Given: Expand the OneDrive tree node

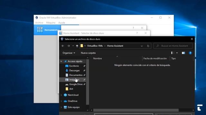Looking at the screenshot, I should (61, 101).
